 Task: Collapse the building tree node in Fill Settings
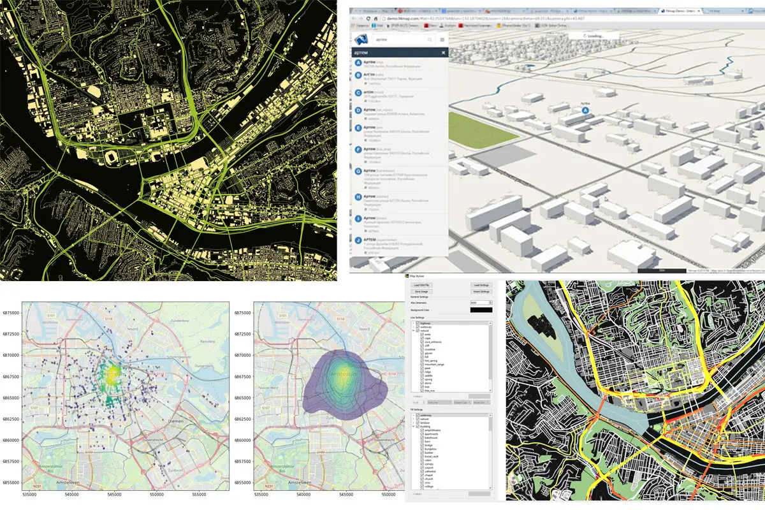tap(413, 426)
